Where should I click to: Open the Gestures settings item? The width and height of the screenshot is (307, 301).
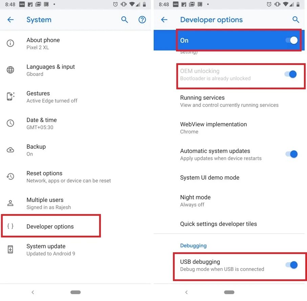pyautogui.click(x=75, y=97)
